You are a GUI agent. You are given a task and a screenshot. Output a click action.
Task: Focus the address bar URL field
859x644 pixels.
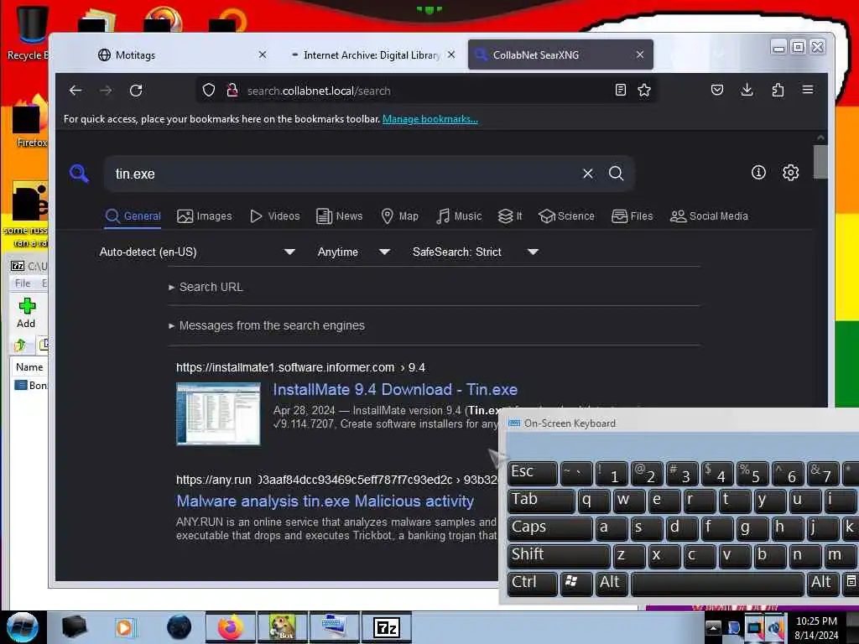click(x=427, y=91)
